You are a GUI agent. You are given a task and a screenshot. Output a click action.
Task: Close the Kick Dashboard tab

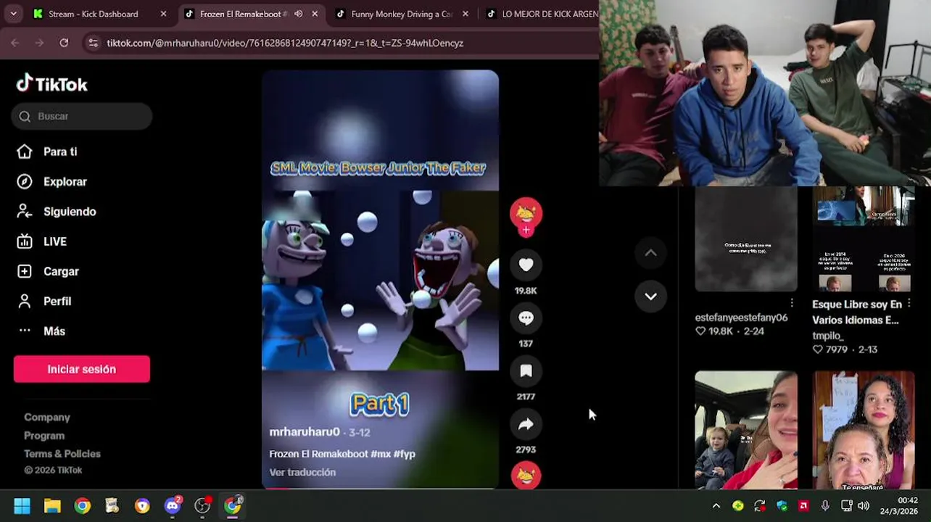click(163, 14)
